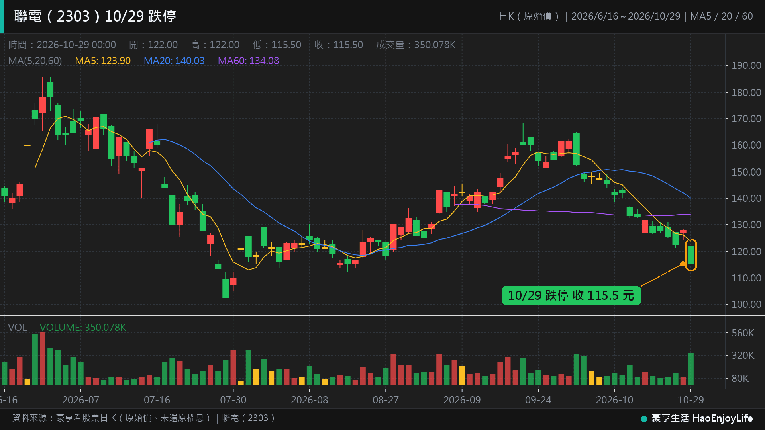Click the VOL panel label

point(18,327)
